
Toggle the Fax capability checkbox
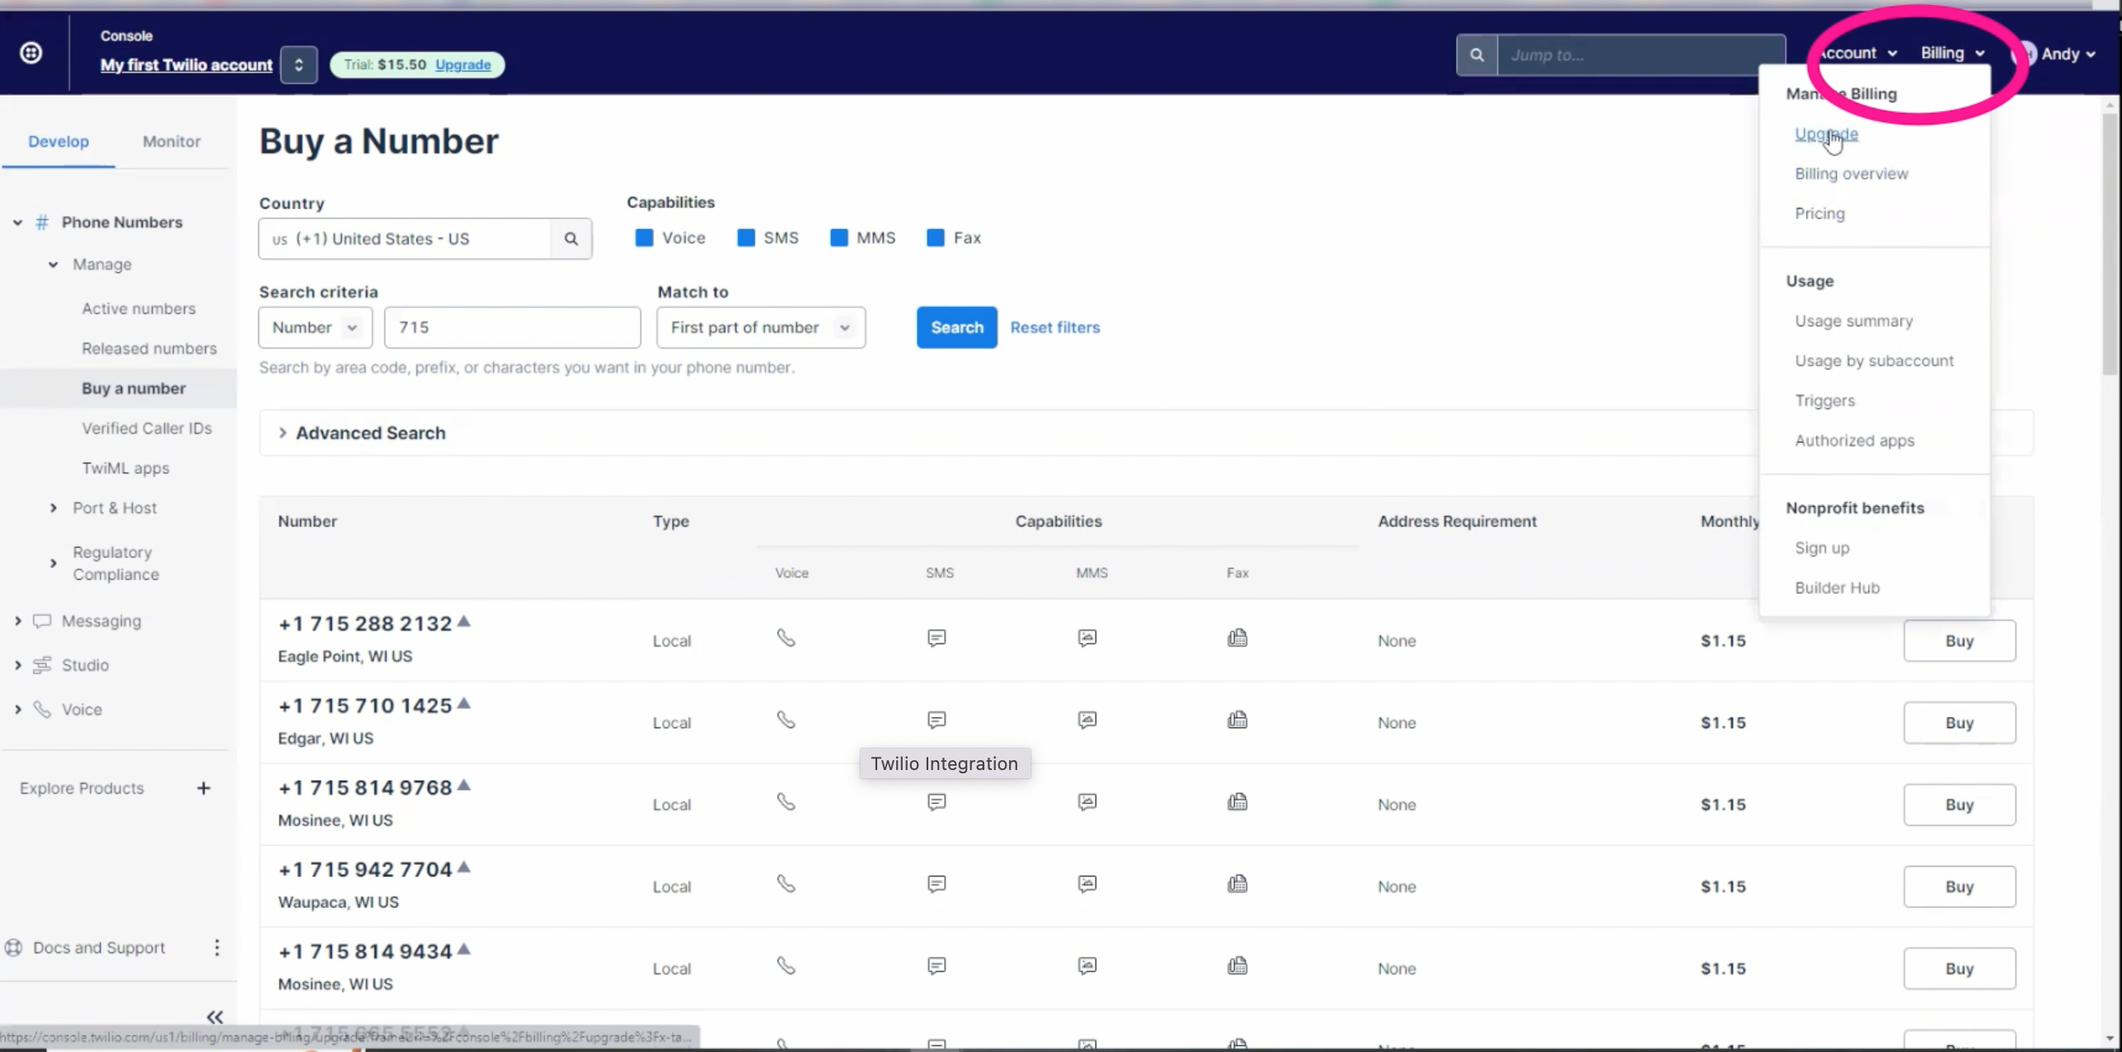[x=935, y=238]
